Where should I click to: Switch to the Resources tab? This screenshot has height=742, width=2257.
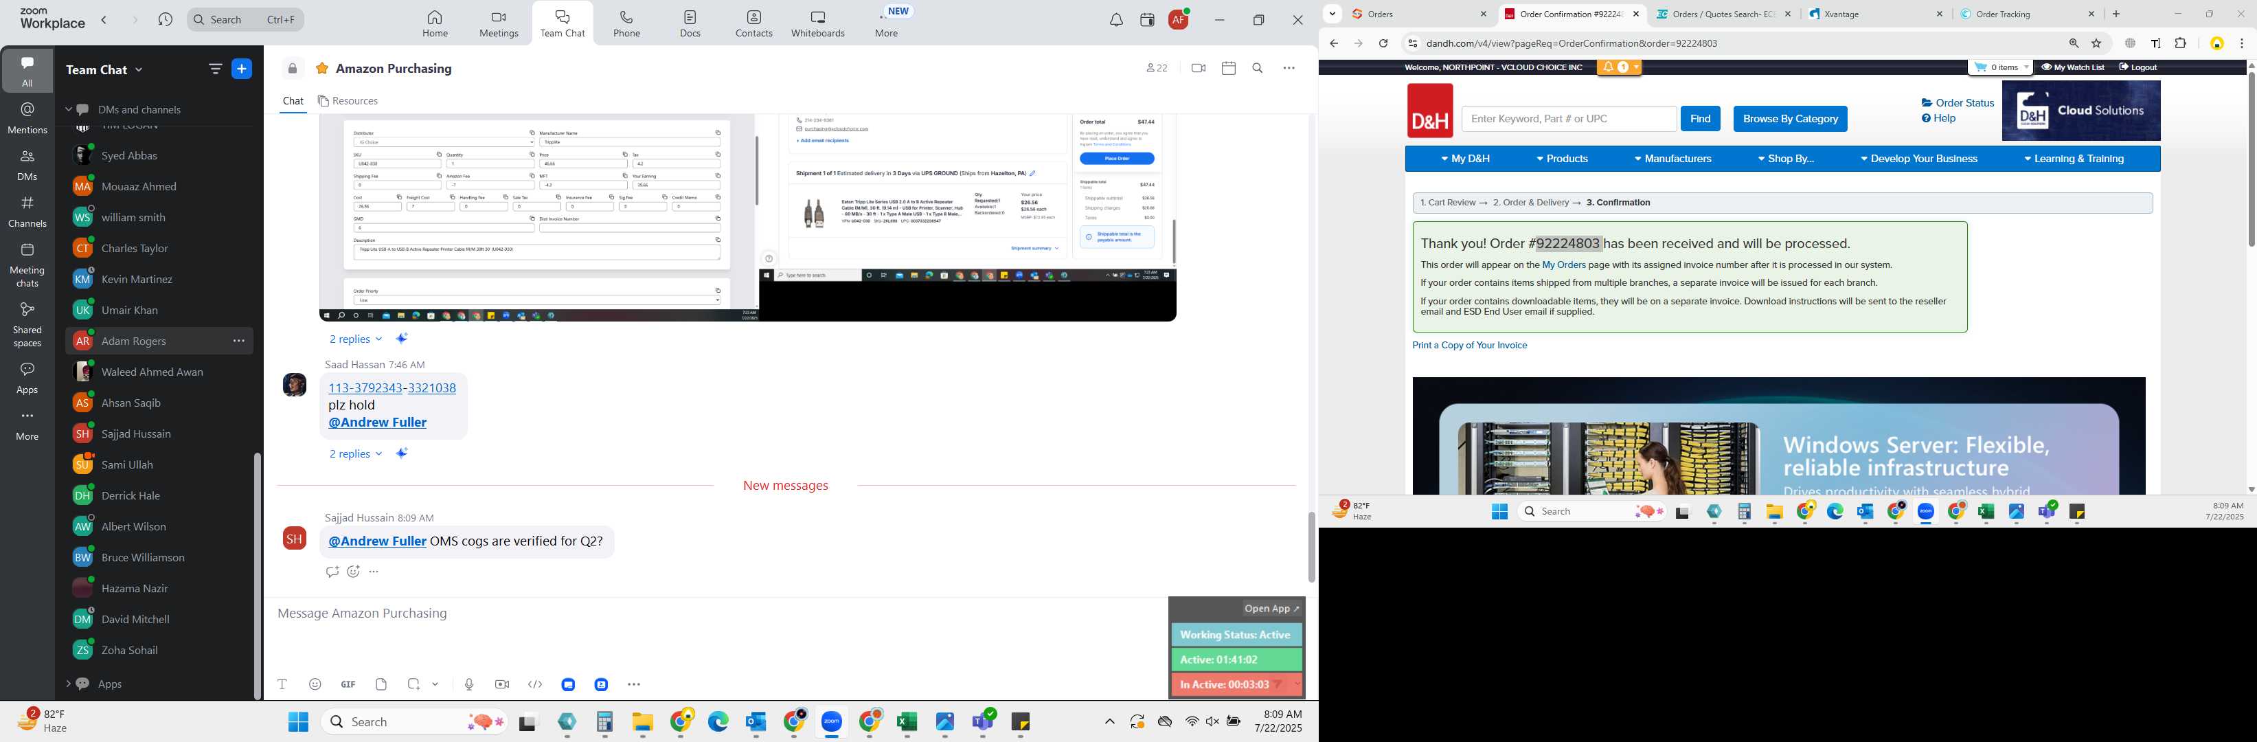pyautogui.click(x=348, y=101)
